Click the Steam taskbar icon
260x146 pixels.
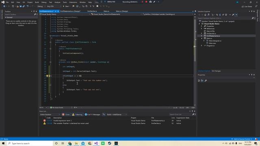click(x=109, y=143)
